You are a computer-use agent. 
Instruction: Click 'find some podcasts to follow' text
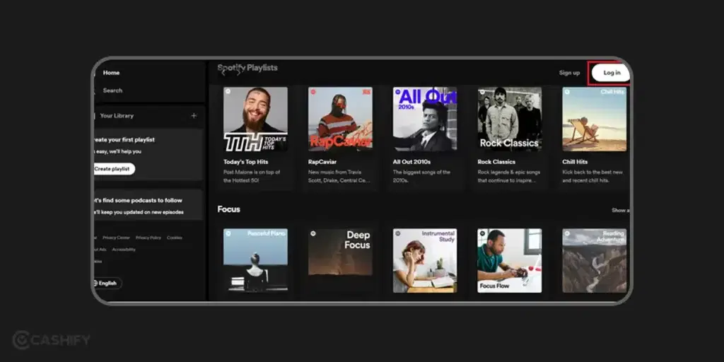[138, 200]
